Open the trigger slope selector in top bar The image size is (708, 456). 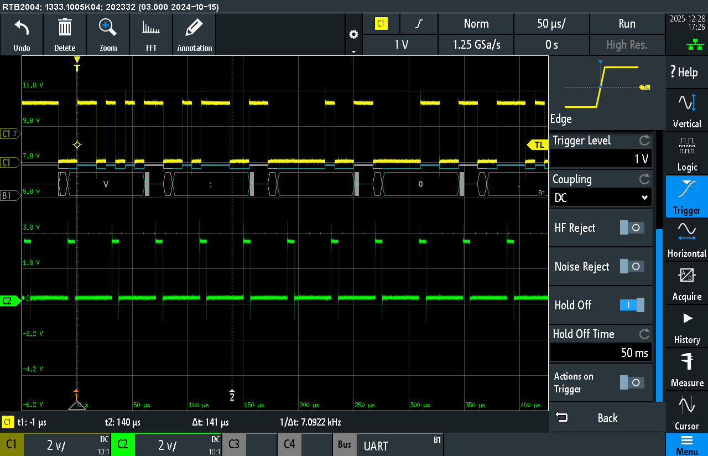(419, 24)
